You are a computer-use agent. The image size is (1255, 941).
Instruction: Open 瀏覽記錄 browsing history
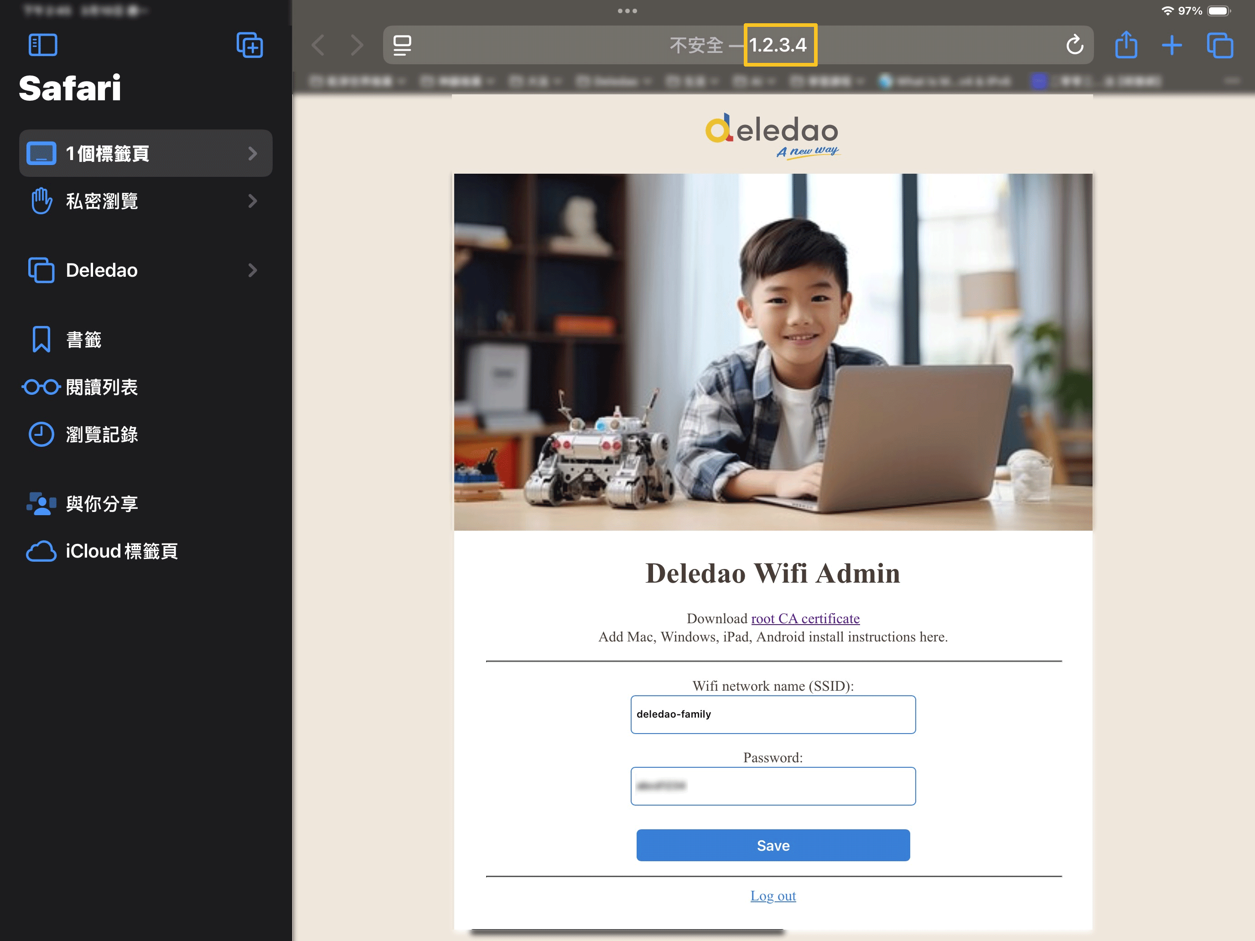[x=146, y=434]
